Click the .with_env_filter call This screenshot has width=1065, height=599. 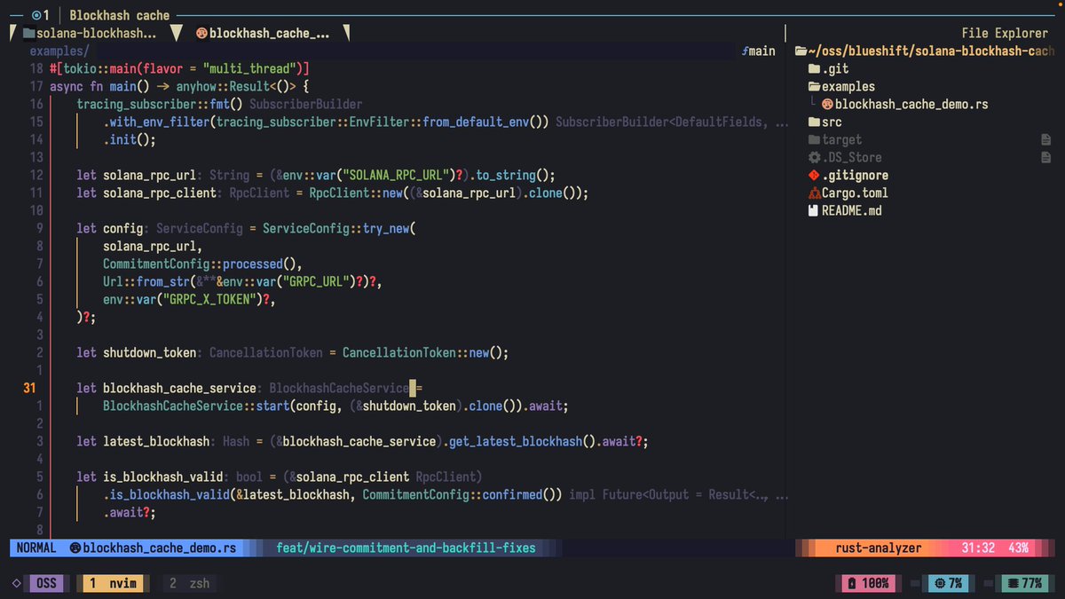156,122
